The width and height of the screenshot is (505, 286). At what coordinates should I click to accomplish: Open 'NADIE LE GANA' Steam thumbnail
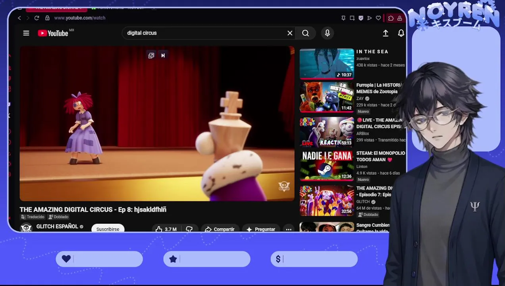click(327, 166)
